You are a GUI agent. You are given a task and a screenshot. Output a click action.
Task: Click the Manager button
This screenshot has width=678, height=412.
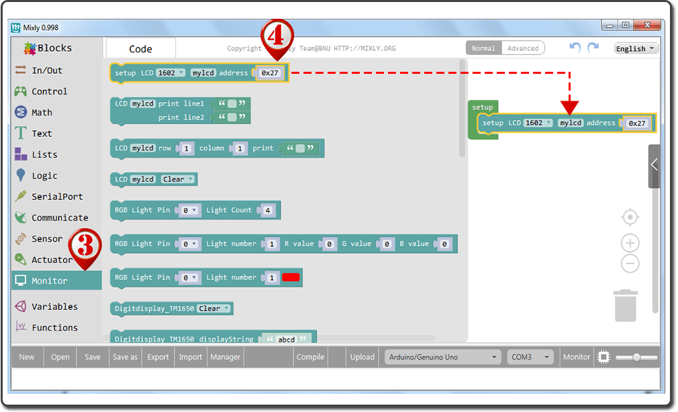click(x=226, y=357)
